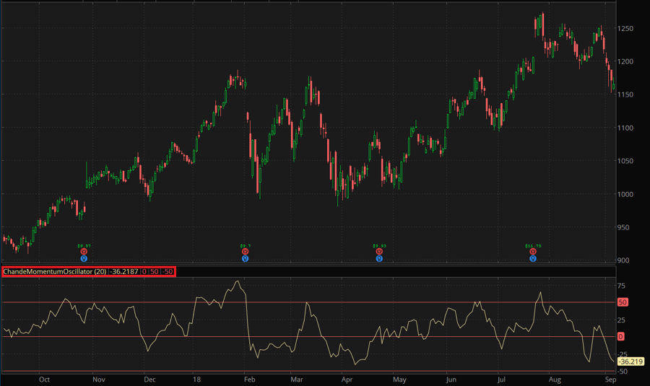The image size is (650, 386).
Task: Click the blue dividend icon near February
Action: 246,258
